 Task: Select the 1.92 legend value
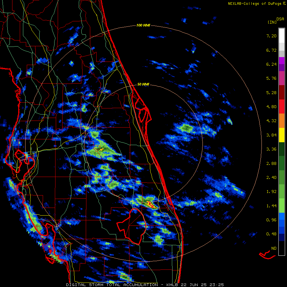[271, 192]
